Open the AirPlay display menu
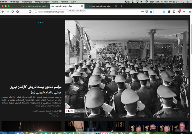This screenshot has width=192, height=134. point(137,2)
